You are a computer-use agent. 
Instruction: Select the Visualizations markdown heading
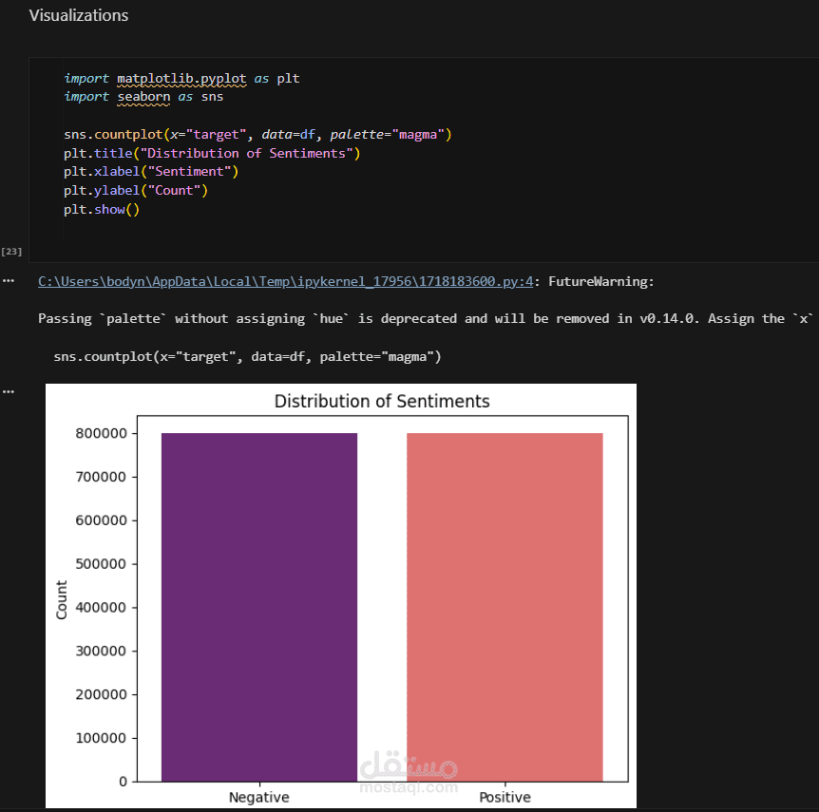pos(79,15)
